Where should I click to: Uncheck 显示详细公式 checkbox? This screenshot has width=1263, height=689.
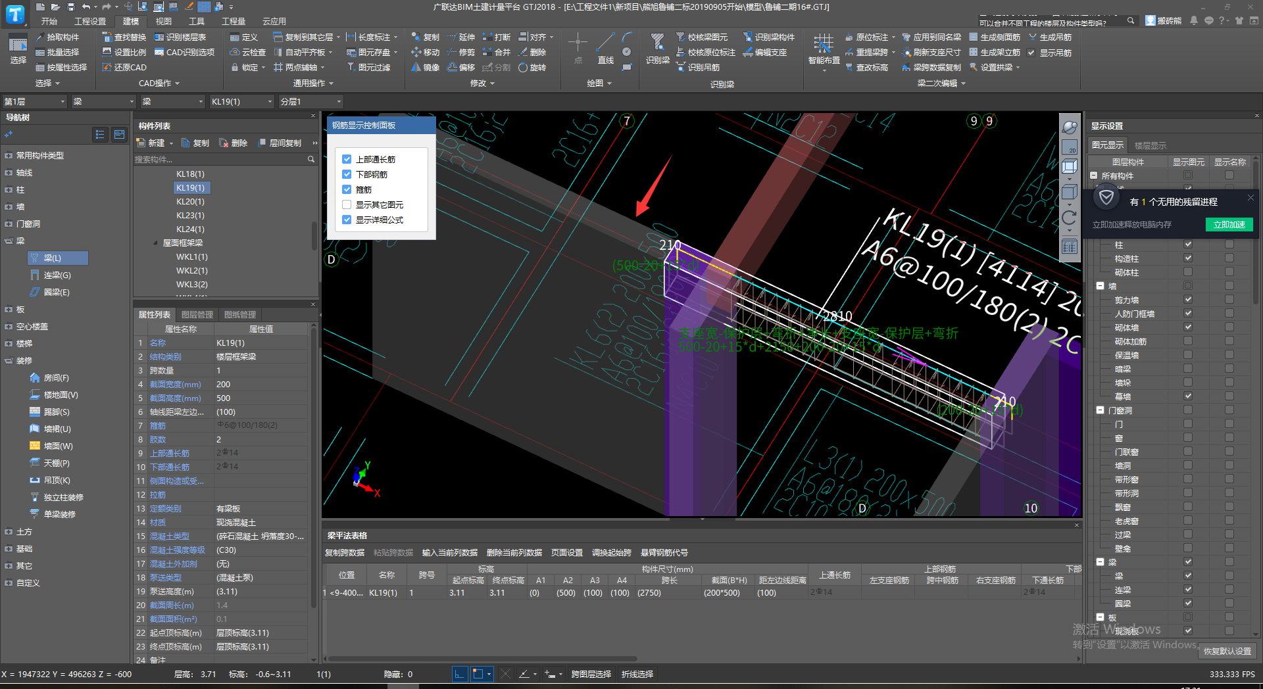347,220
